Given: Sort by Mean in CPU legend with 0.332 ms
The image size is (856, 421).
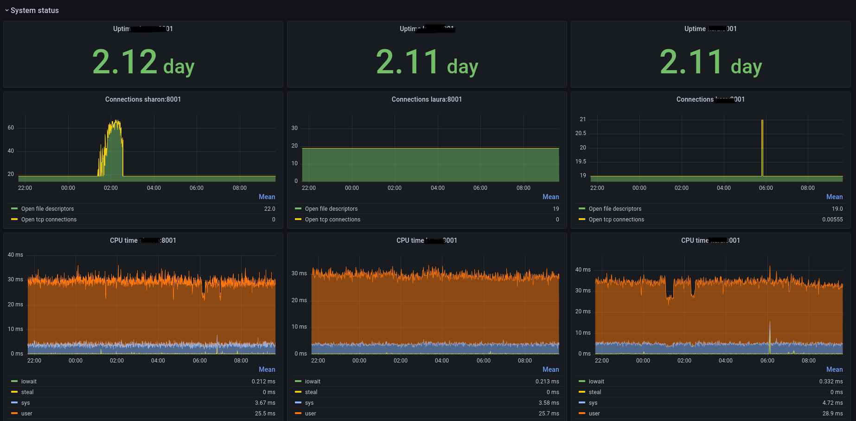Looking at the screenshot, I should [x=835, y=369].
